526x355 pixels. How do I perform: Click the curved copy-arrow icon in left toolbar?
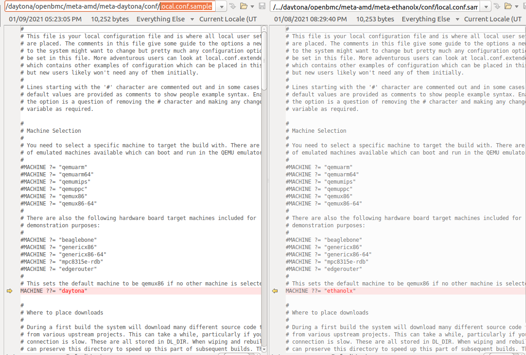233,6
